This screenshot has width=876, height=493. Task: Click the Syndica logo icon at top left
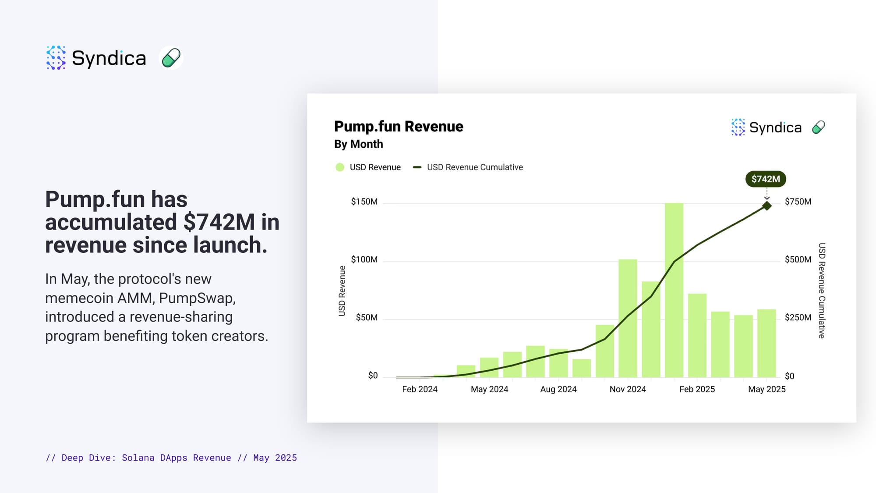[56, 57]
